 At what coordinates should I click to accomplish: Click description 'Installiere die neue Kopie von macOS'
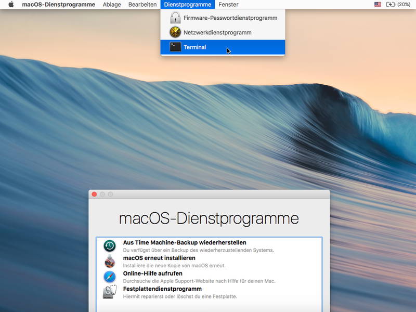coord(174,266)
